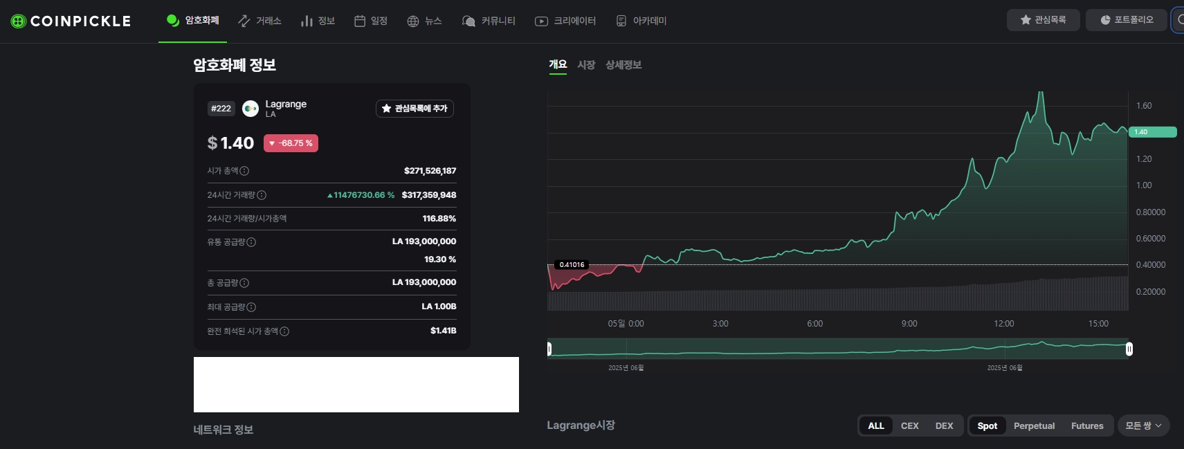
Task: Click the 0.41016 open price label
Action: pyautogui.click(x=572, y=265)
